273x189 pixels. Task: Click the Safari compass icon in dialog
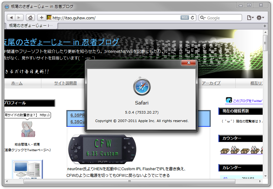coord(142,86)
